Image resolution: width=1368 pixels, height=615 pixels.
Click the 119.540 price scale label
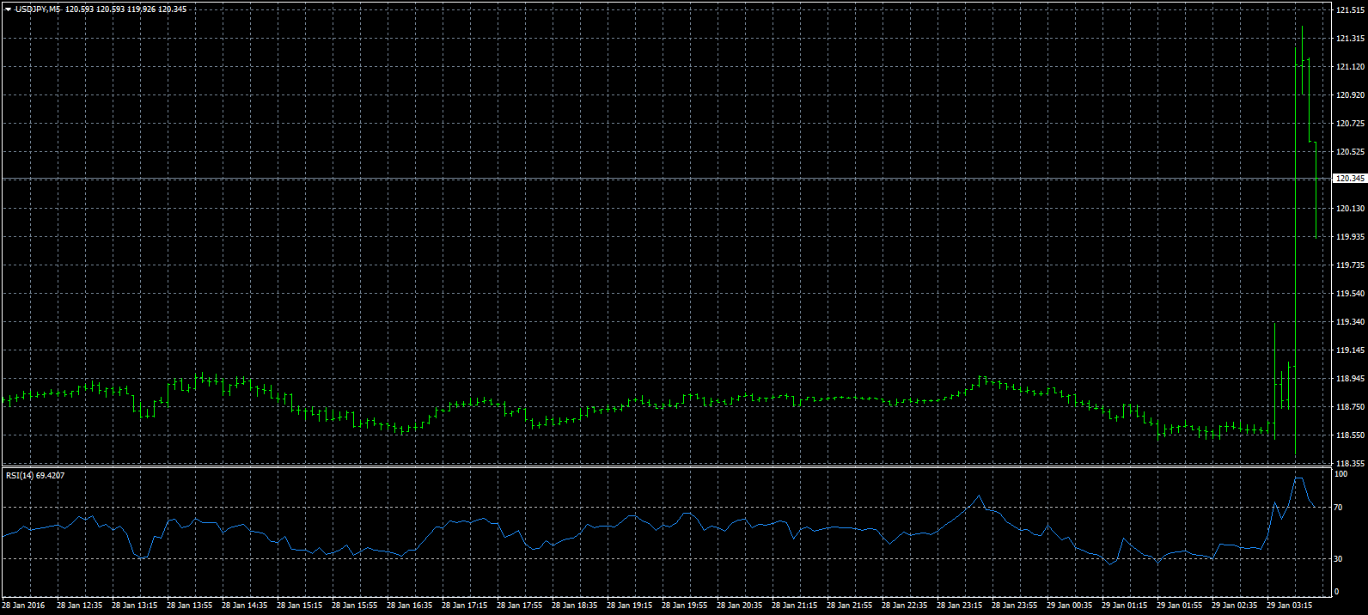point(1350,294)
